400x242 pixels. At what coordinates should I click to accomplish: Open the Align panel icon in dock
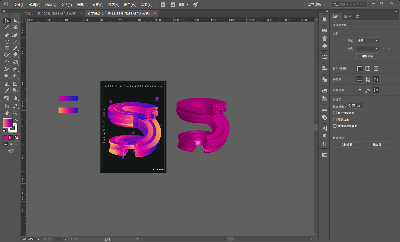pos(324,68)
